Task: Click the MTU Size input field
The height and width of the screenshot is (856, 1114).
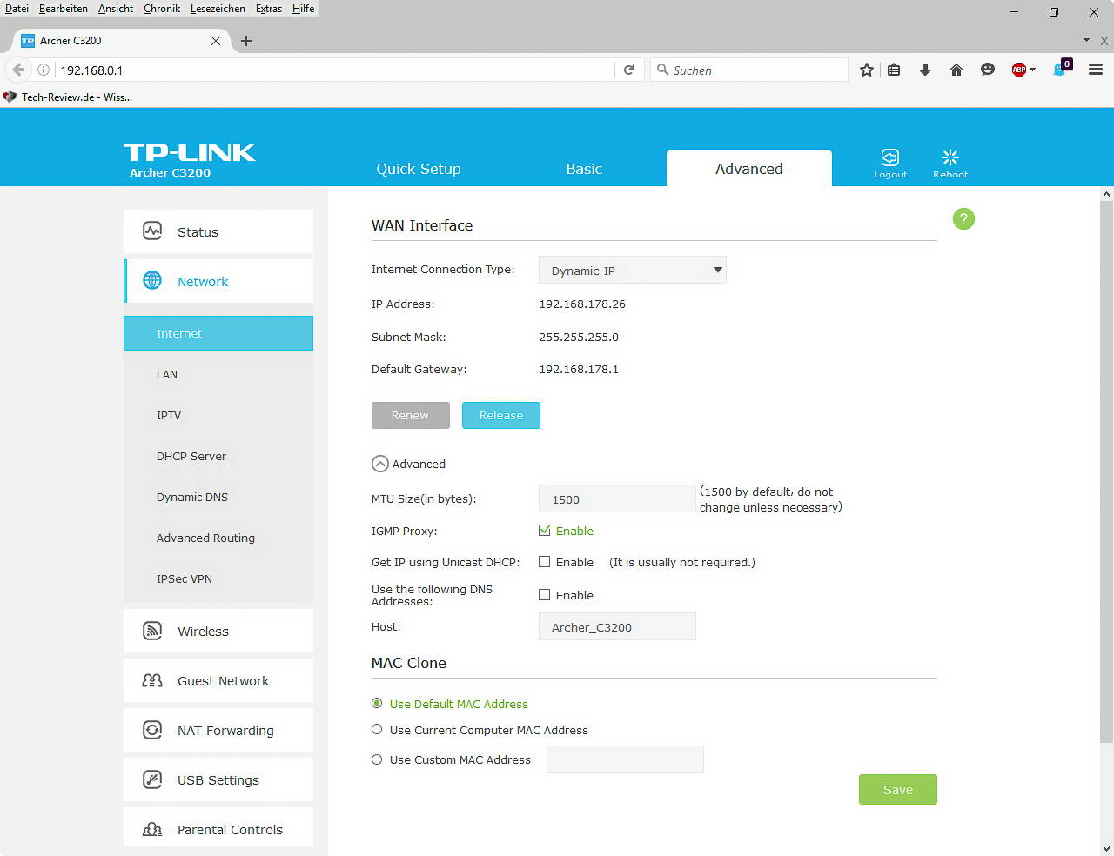Action: (x=617, y=499)
